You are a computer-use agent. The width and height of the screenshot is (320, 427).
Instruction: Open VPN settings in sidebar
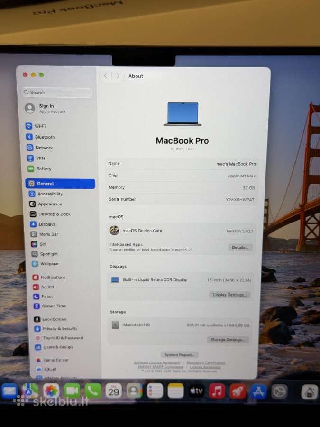coord(36,158)
